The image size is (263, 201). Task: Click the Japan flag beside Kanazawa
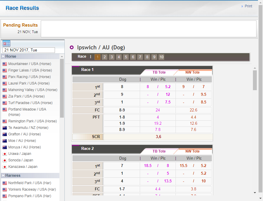click(x=5, y=167)
